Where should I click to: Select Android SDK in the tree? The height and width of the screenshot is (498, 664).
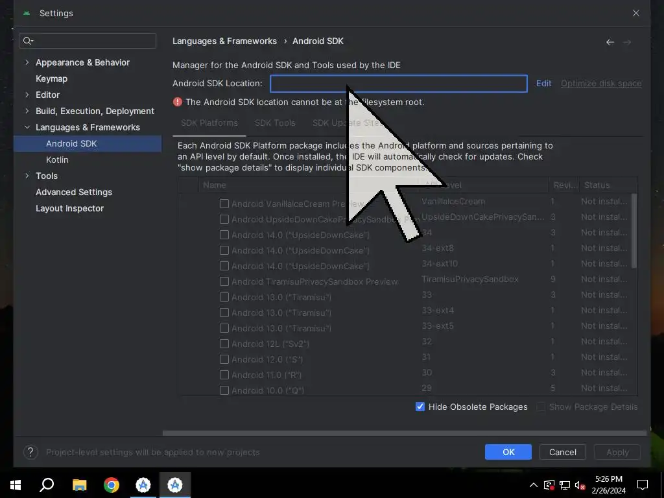pos(88,143)
